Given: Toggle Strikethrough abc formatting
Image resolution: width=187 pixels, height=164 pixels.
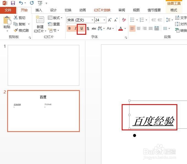Looking at the screenshot, I should point(94,28).
